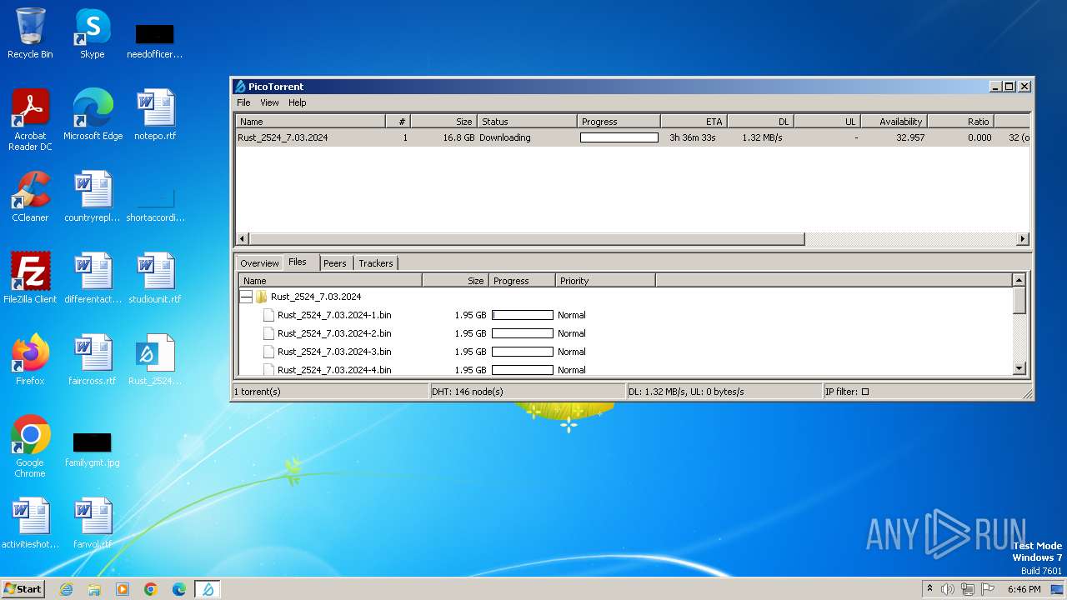Click the file list scroll down arrow
The height and width of the screenshot is (600, 1067).
[x=1019, y=368]
